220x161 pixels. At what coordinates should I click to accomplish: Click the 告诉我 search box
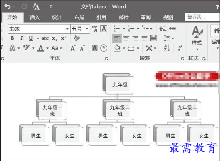[202, 17]
